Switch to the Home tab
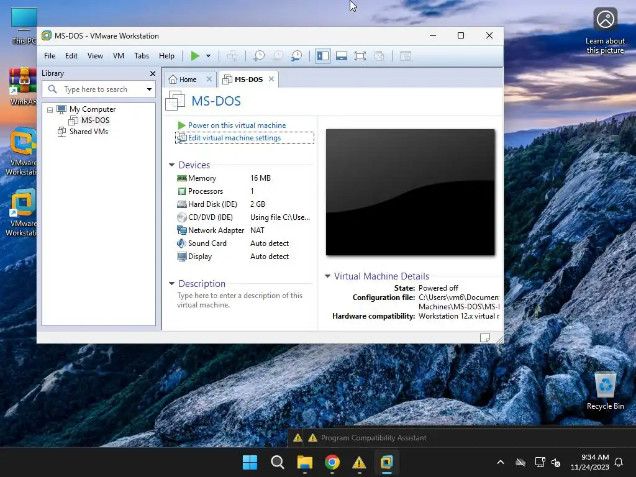Screen dimensions: 636x477 (x=188, y=79)
